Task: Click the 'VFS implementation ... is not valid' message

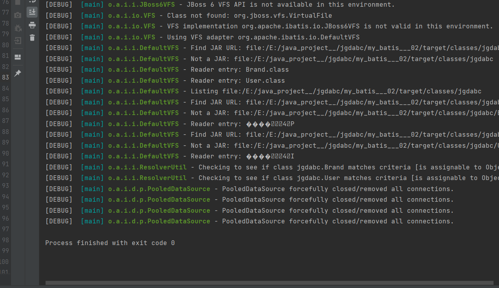Action: [x=330, y=26]
